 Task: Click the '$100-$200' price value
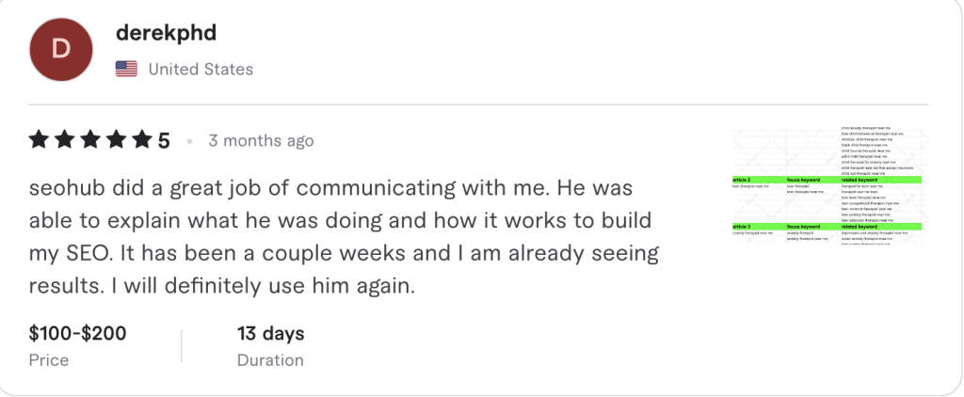(77, 333)
